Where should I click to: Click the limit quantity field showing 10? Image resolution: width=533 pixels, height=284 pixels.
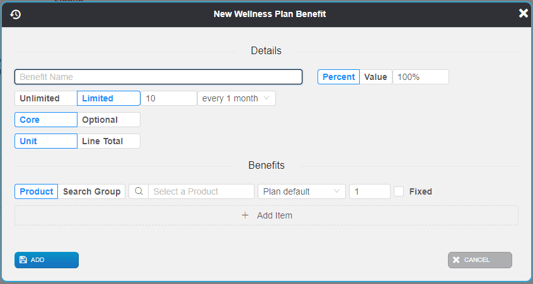click(168, 98)
